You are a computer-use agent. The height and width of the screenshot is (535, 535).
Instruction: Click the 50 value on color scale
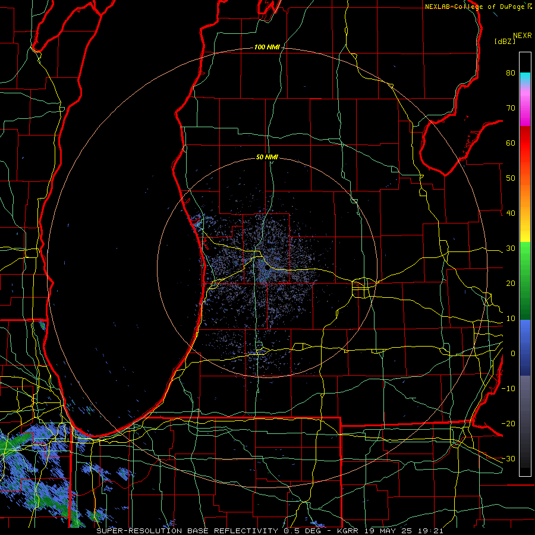pos(511,178)
